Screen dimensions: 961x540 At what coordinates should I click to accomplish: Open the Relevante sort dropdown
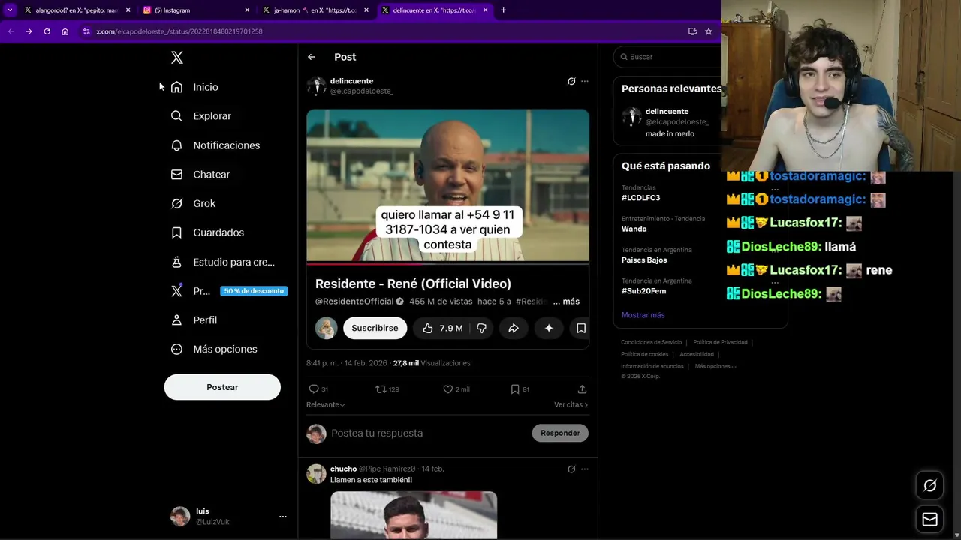326,405
